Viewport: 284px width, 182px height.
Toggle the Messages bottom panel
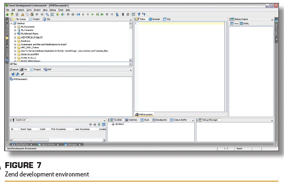pos(72,144)
